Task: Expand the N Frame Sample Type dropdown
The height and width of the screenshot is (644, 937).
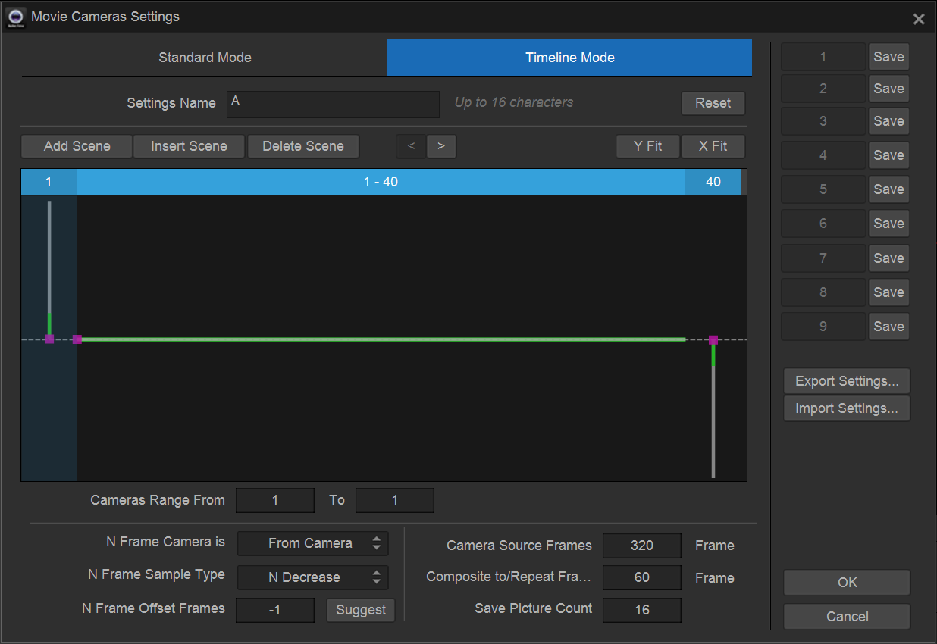Action: pyautogui.click(x=312, y=577)
